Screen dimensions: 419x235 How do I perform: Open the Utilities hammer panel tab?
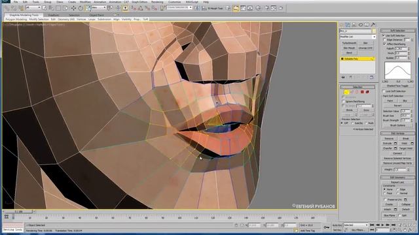point(373,25)
